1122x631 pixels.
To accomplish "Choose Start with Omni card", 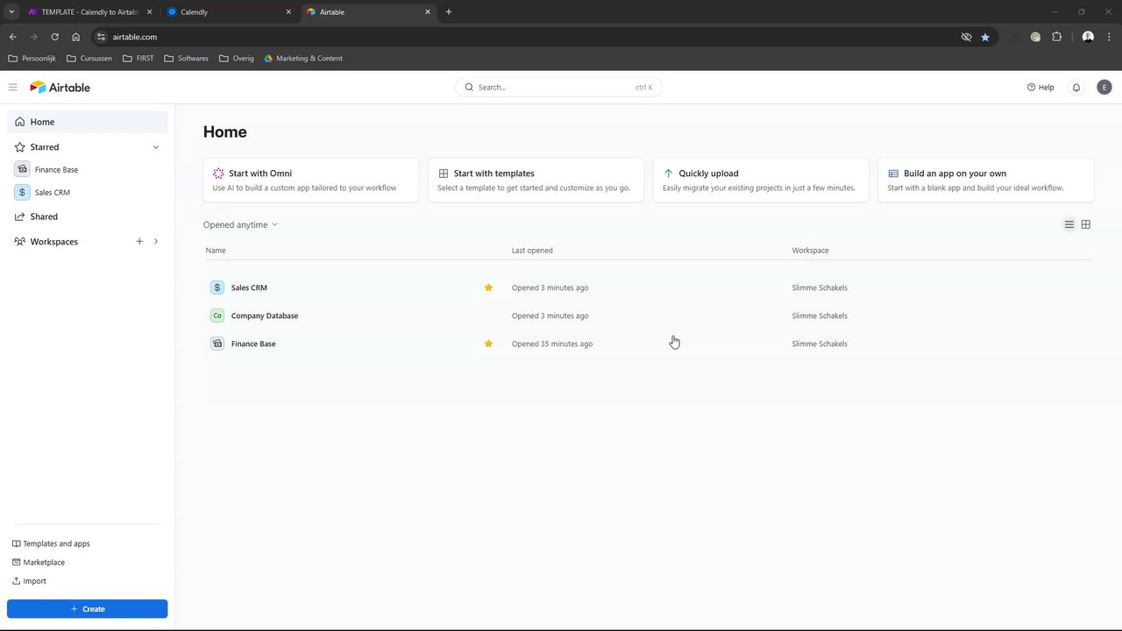I will pos(311,180).
